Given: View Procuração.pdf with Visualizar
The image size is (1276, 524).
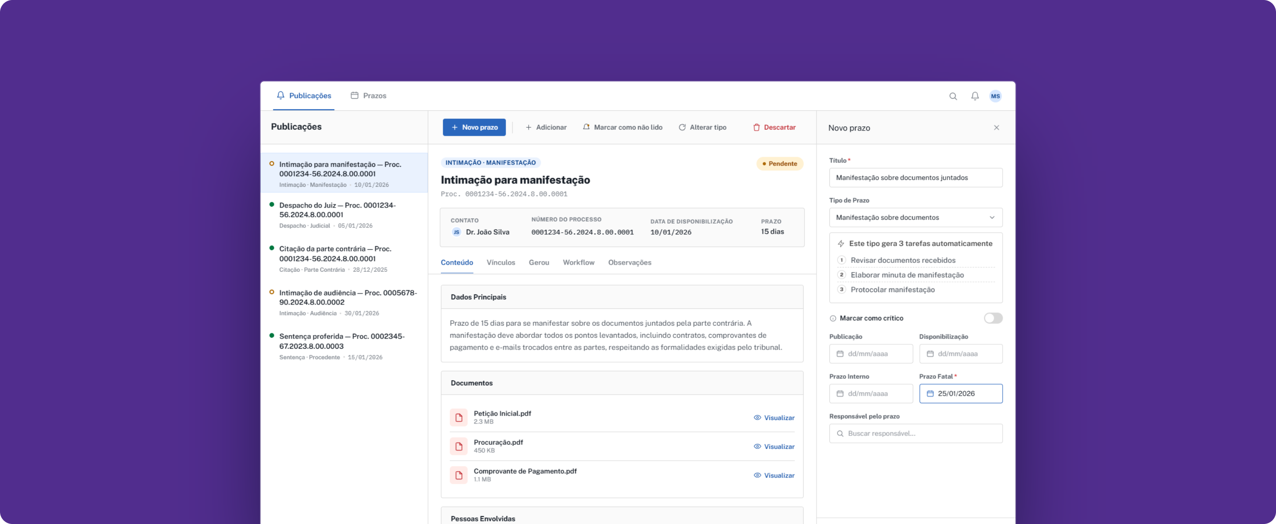Looking at the screenshot, I should pos(774,446).
